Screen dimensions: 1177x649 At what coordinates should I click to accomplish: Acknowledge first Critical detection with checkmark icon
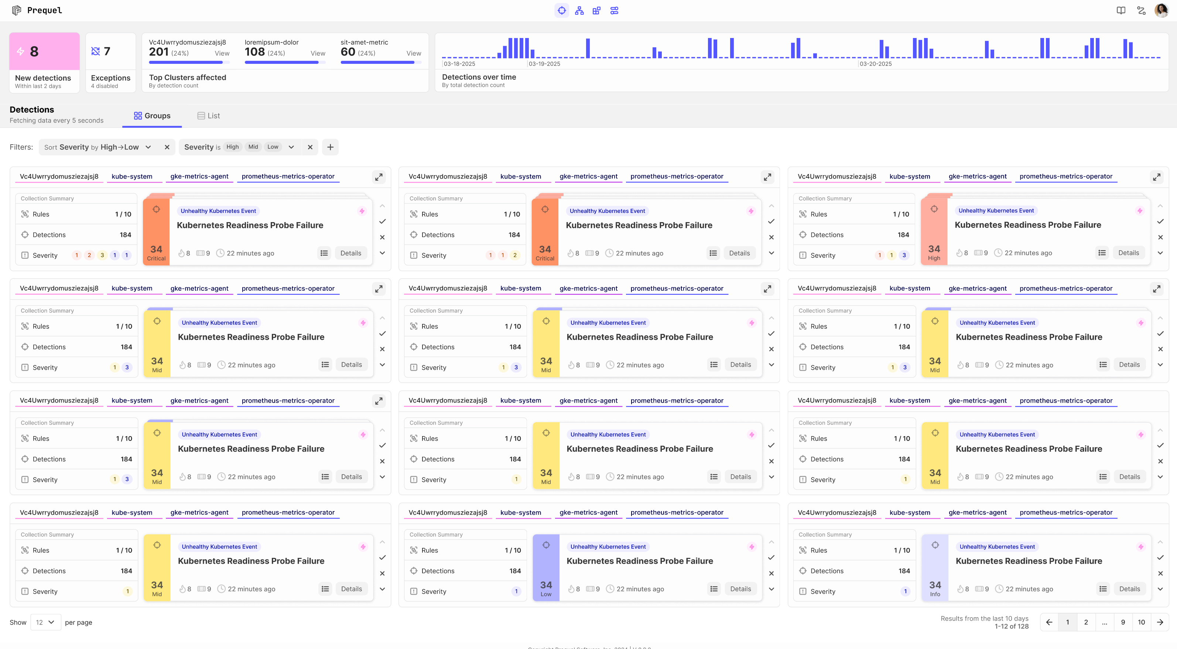click(x=383, y=221)
